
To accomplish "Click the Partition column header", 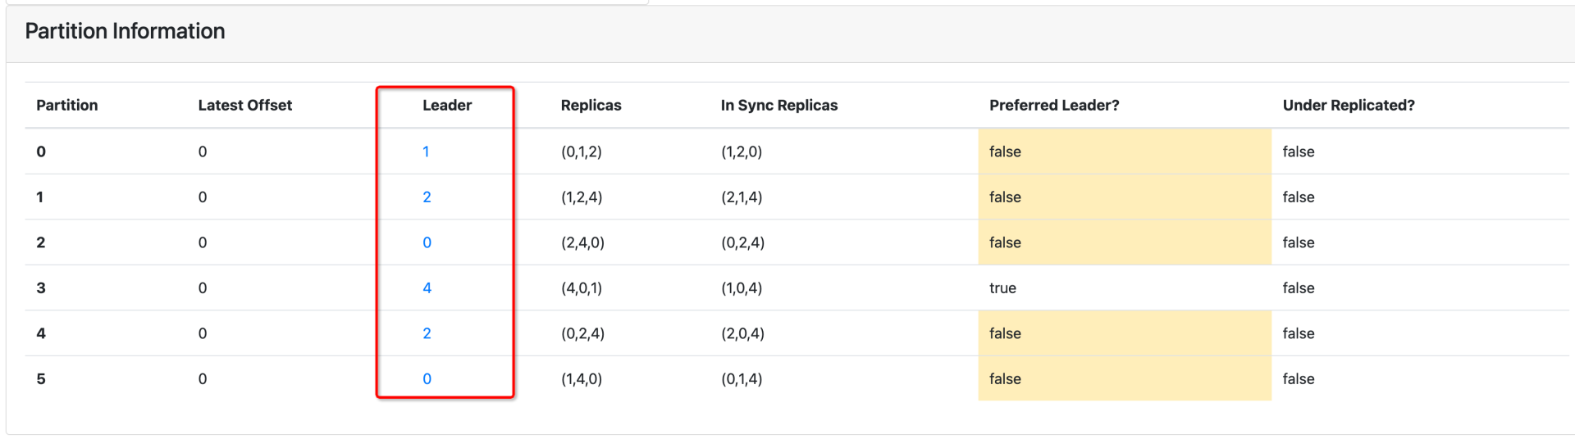I will coord(67,106).
